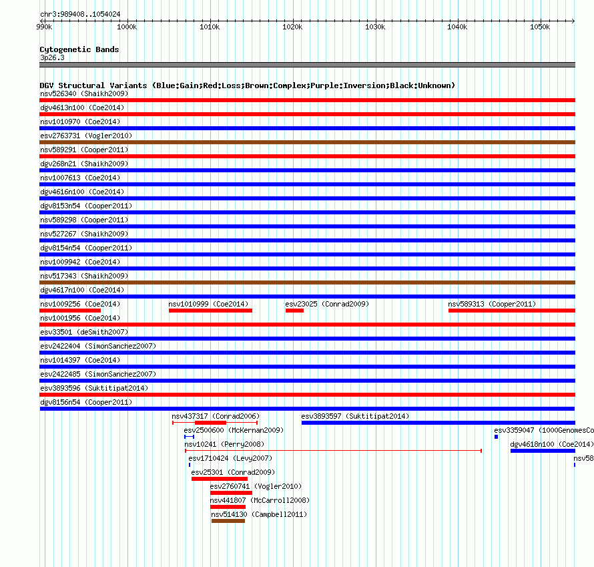Screen dimensions: 594x567
Task: Click the 1050k ruler tick label
Action: (540, 27)
